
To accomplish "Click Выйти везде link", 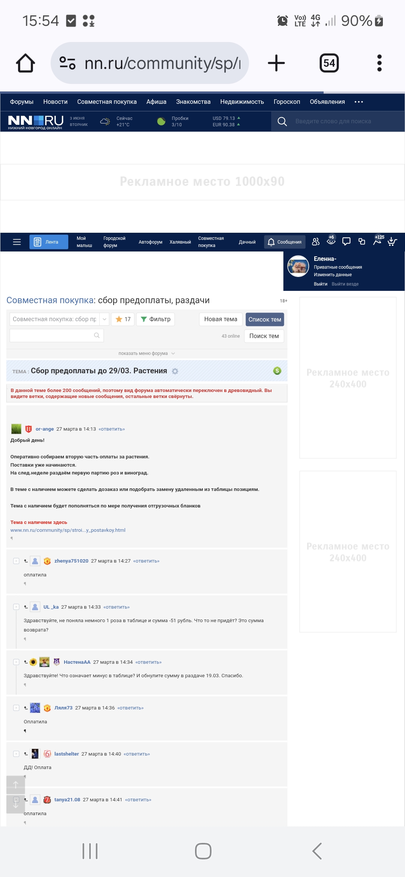I will pos(345,284).
